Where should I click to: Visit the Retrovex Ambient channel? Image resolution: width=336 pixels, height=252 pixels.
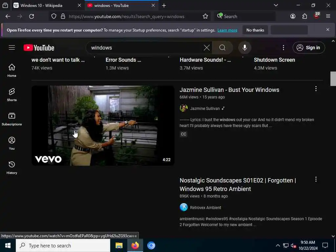[205, 208]
